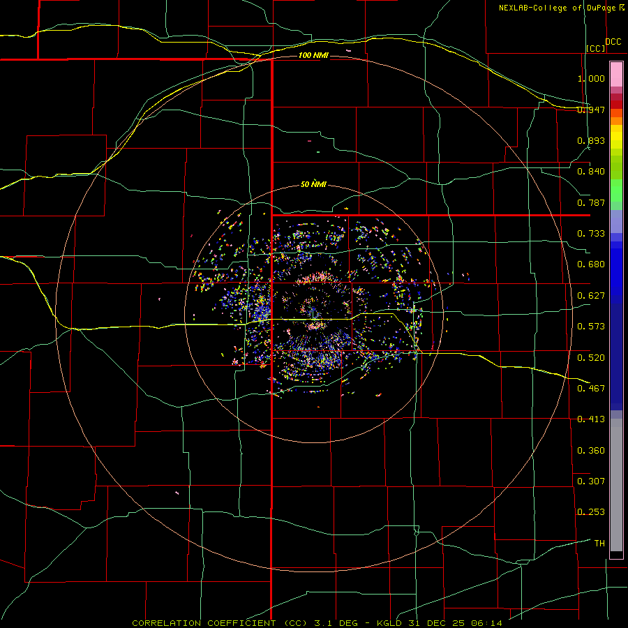Click the 0.573 color scale value

coord(591,327)
